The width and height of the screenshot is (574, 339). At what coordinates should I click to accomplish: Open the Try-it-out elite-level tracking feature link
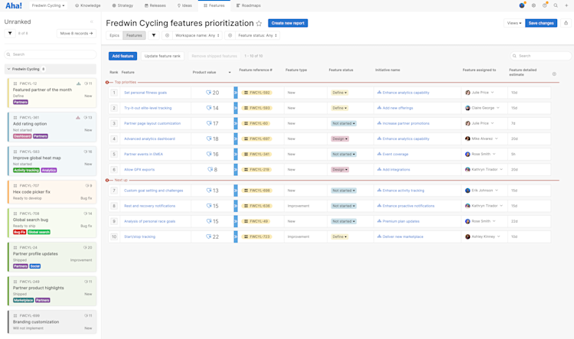[148, 108]
